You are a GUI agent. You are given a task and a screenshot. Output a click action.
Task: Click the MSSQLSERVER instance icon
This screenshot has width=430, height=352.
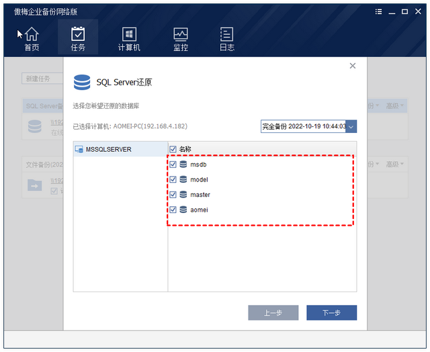coord(79,149)
